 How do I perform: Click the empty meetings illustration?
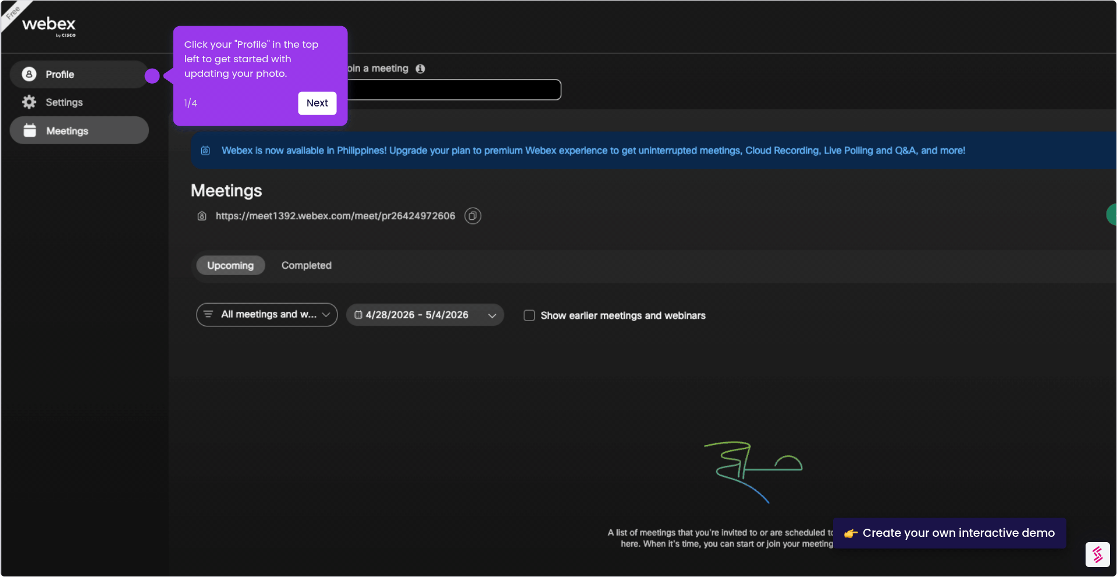tap(753, 472)
